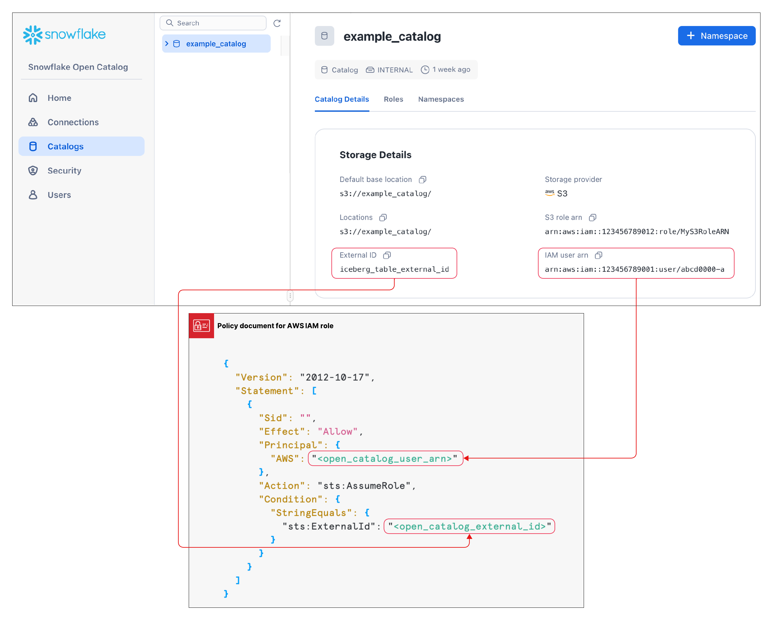Copy the Default base location value
Viewport: 773px width, 620px height.
tap(422, 179)
